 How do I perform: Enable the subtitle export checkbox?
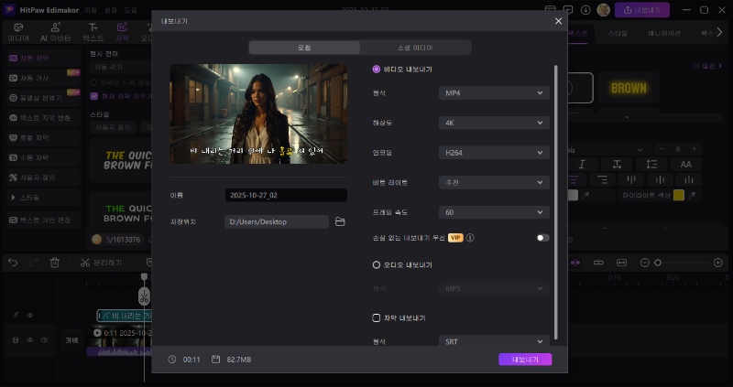coord(377,317)
